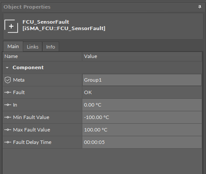Screen dimensions: 206x174
Task: Edit the Max Fault Value 100.00 °C field
Action: (x=142, y=130)
